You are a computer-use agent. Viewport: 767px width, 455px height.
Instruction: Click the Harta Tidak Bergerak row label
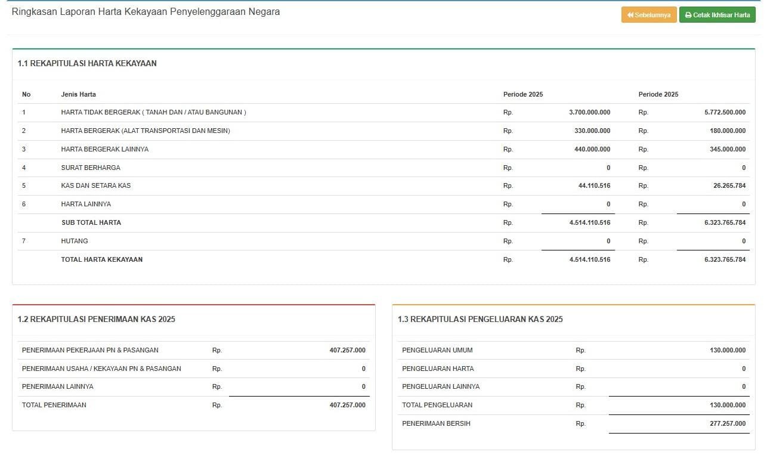[x=153, y=112]
